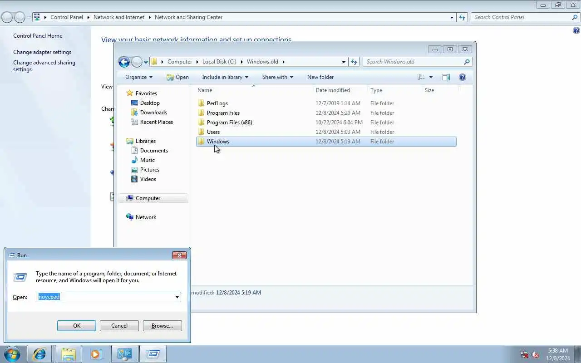Click Control Panel breadcrumb in back window
Screen dimensions: 581x363
[x=67, y=17]
